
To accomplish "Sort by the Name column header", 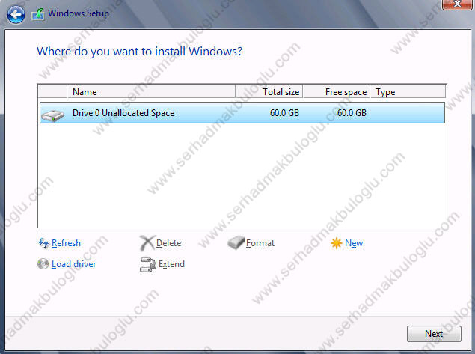I will pos(151,91).
